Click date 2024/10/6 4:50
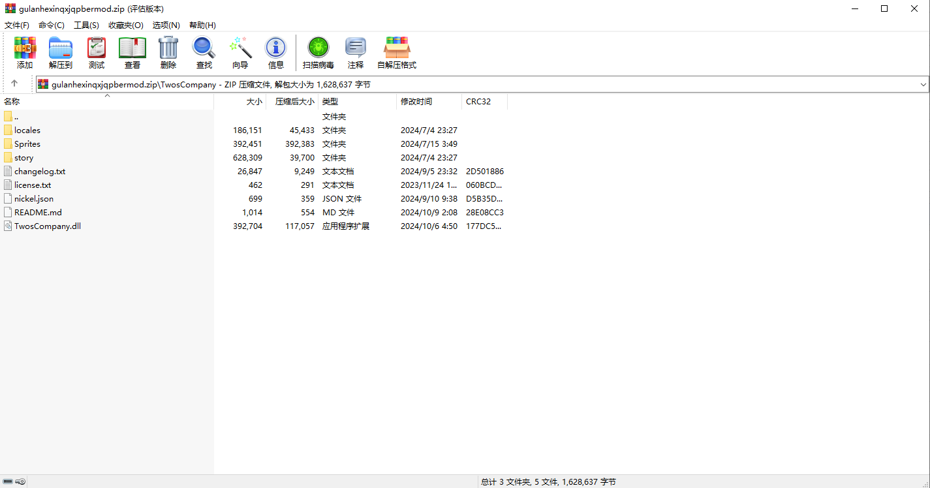 pos(429,226)
